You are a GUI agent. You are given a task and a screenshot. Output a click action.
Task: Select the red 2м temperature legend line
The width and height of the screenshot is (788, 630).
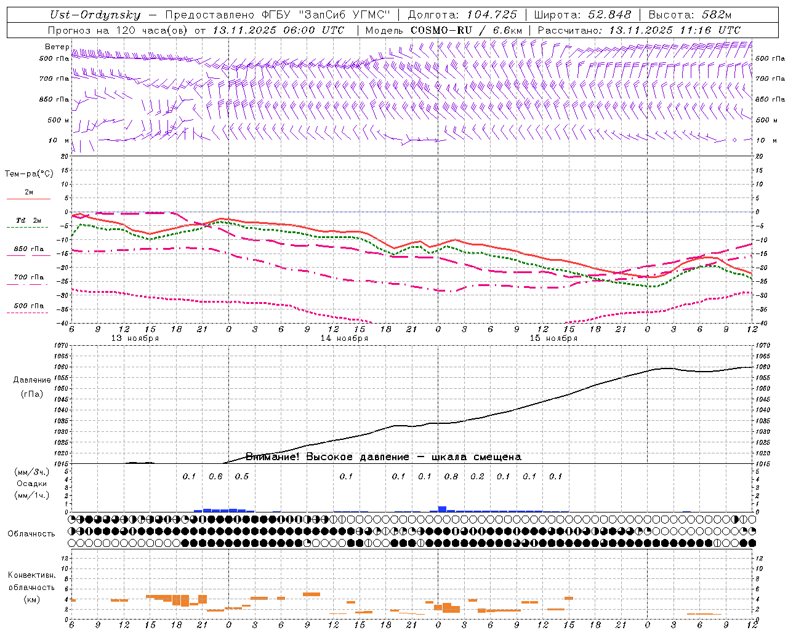[x=28, y=199]
